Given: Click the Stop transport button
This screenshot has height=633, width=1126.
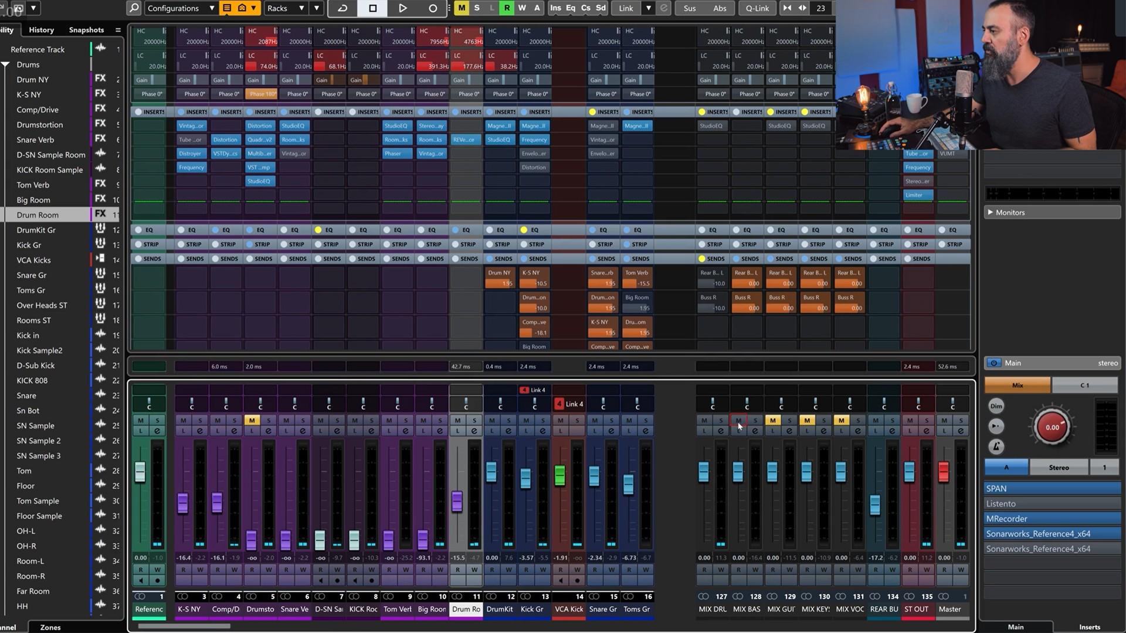Looking at the screenshot, I should [372, 8].
